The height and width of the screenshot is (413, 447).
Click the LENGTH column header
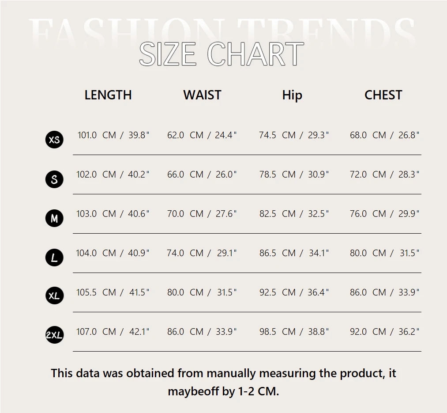(108, 95)
